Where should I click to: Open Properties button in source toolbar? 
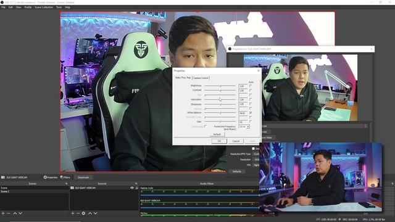click(51, 178)
